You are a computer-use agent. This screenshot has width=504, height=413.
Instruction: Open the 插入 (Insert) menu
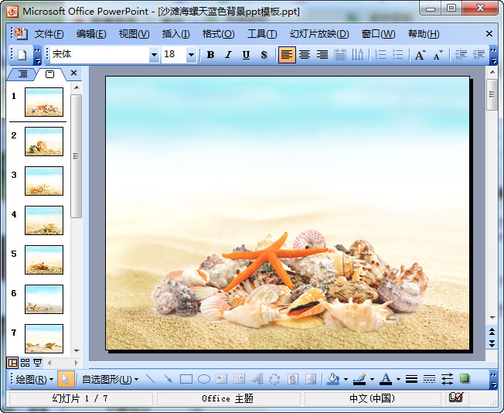175,34
